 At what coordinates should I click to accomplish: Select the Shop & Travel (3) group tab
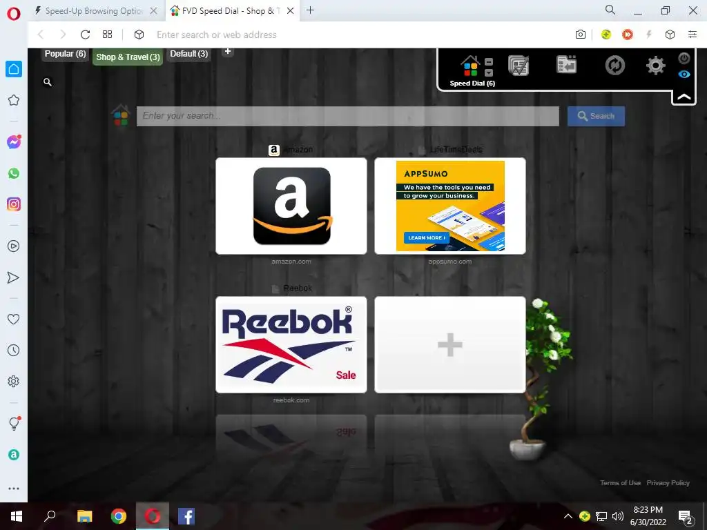(128, 57)
